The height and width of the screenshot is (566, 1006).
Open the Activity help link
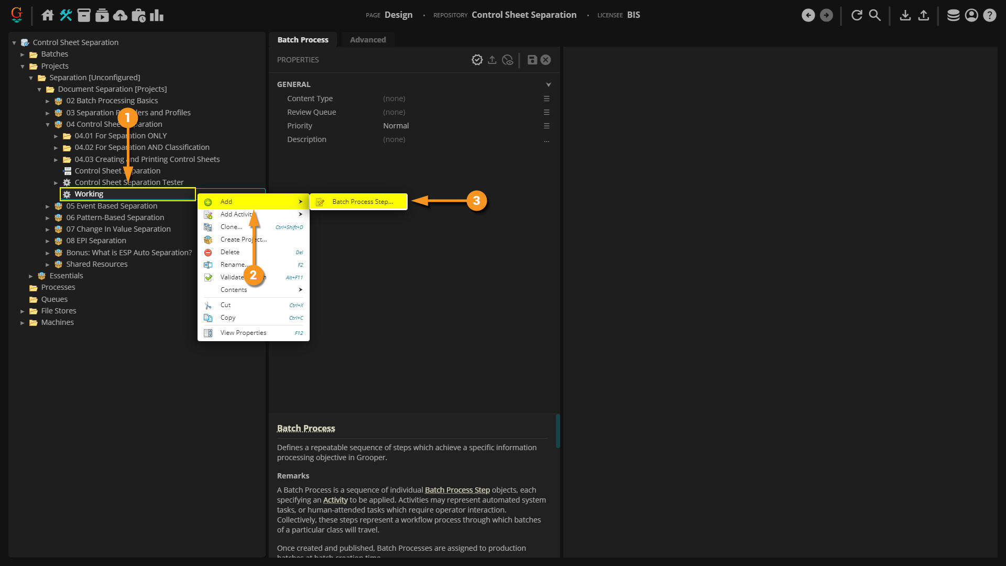pos(335,500)
